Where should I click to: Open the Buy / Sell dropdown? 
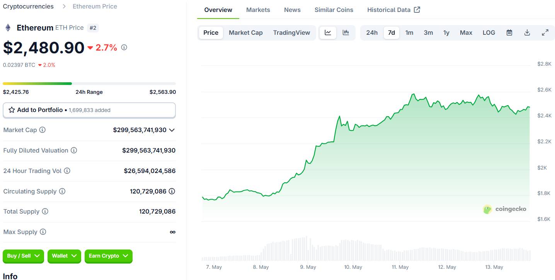pyautogui.click(x=23, y=256)
